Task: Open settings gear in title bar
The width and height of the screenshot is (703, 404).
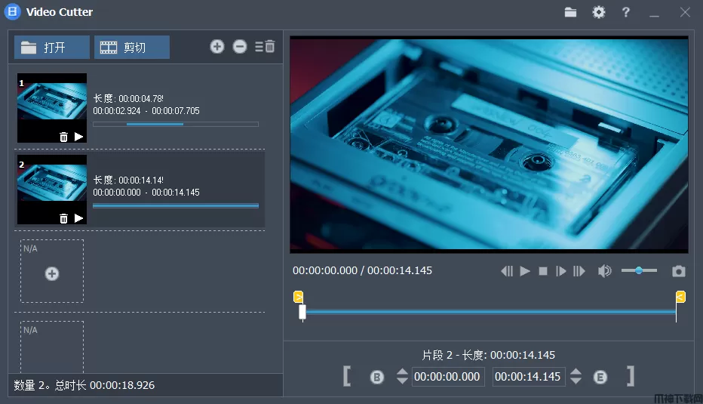Action: (x=599, y=12)
